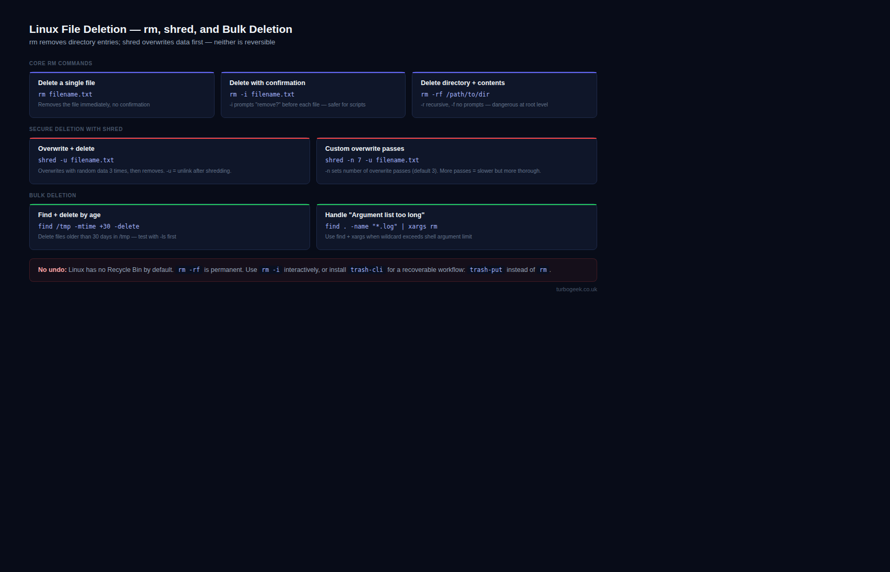Click the 'Custom overwrite passes' card title

coord(364,149)
